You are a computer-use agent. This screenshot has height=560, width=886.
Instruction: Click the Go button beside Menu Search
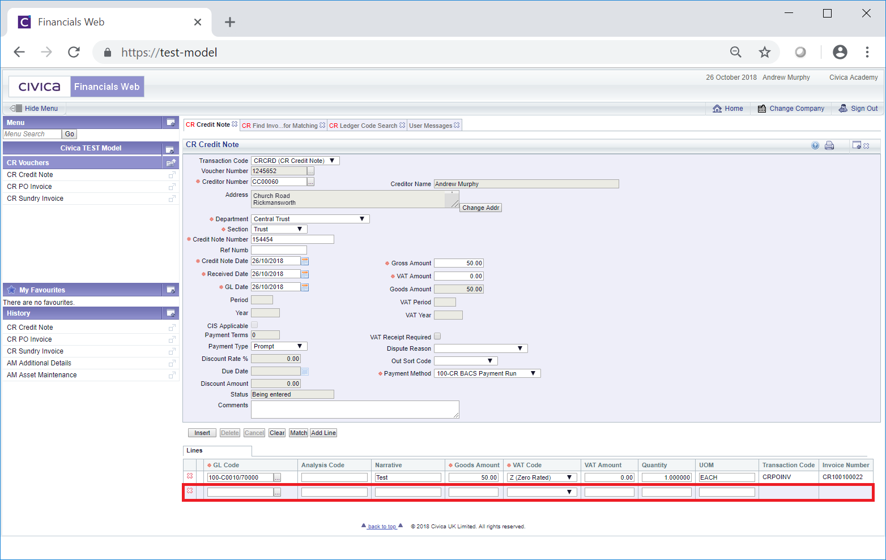pos(70,134)
